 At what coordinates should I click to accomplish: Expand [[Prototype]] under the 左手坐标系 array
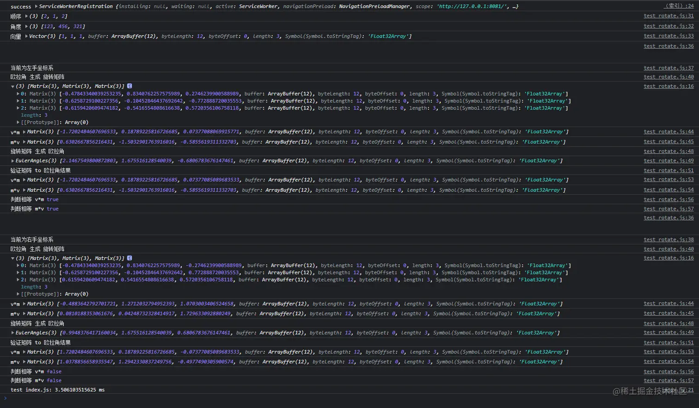(x=18, y=123)
